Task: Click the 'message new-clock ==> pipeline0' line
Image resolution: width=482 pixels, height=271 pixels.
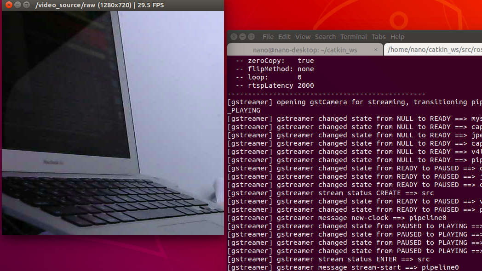Action: [337, 218]
